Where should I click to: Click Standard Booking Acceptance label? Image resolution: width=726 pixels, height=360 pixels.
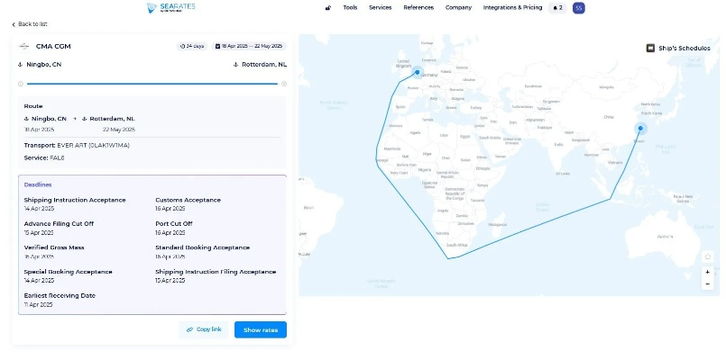(202, 247)
